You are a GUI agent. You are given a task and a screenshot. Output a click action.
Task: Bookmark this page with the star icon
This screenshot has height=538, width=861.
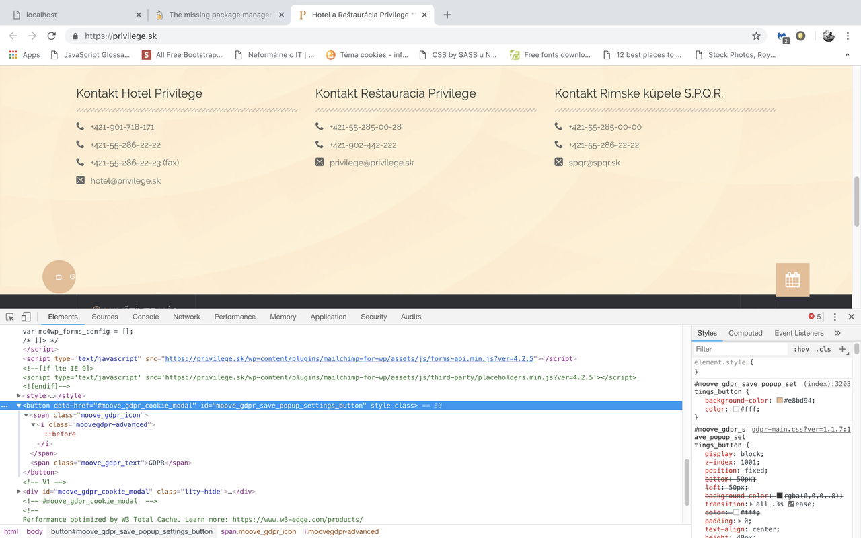(x=756, y=36)
